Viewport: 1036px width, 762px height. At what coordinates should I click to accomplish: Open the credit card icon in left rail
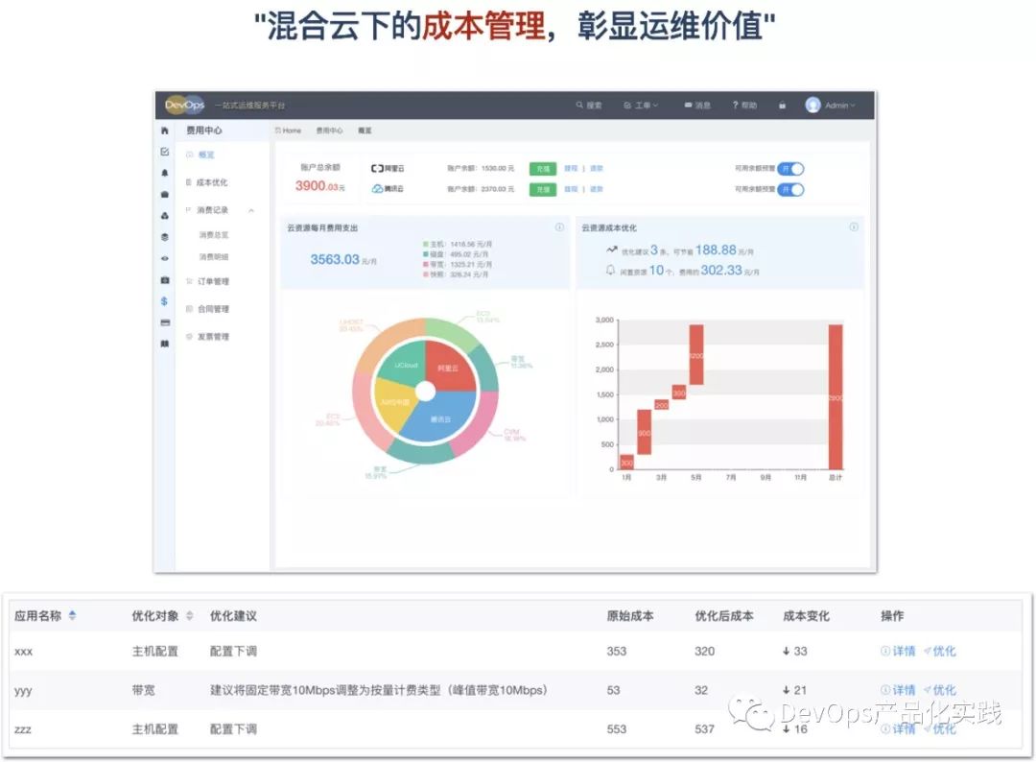click(165, 322)
